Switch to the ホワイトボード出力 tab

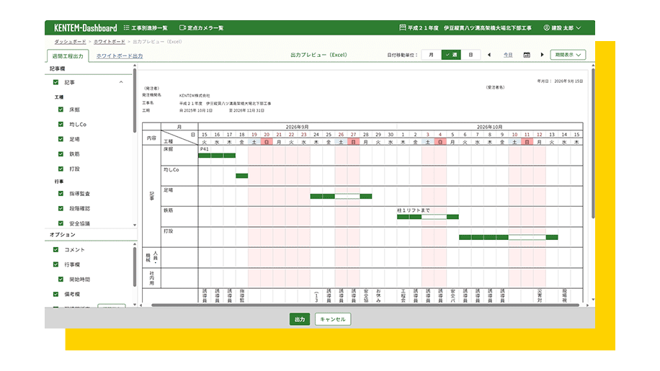[x=120, y=56]
